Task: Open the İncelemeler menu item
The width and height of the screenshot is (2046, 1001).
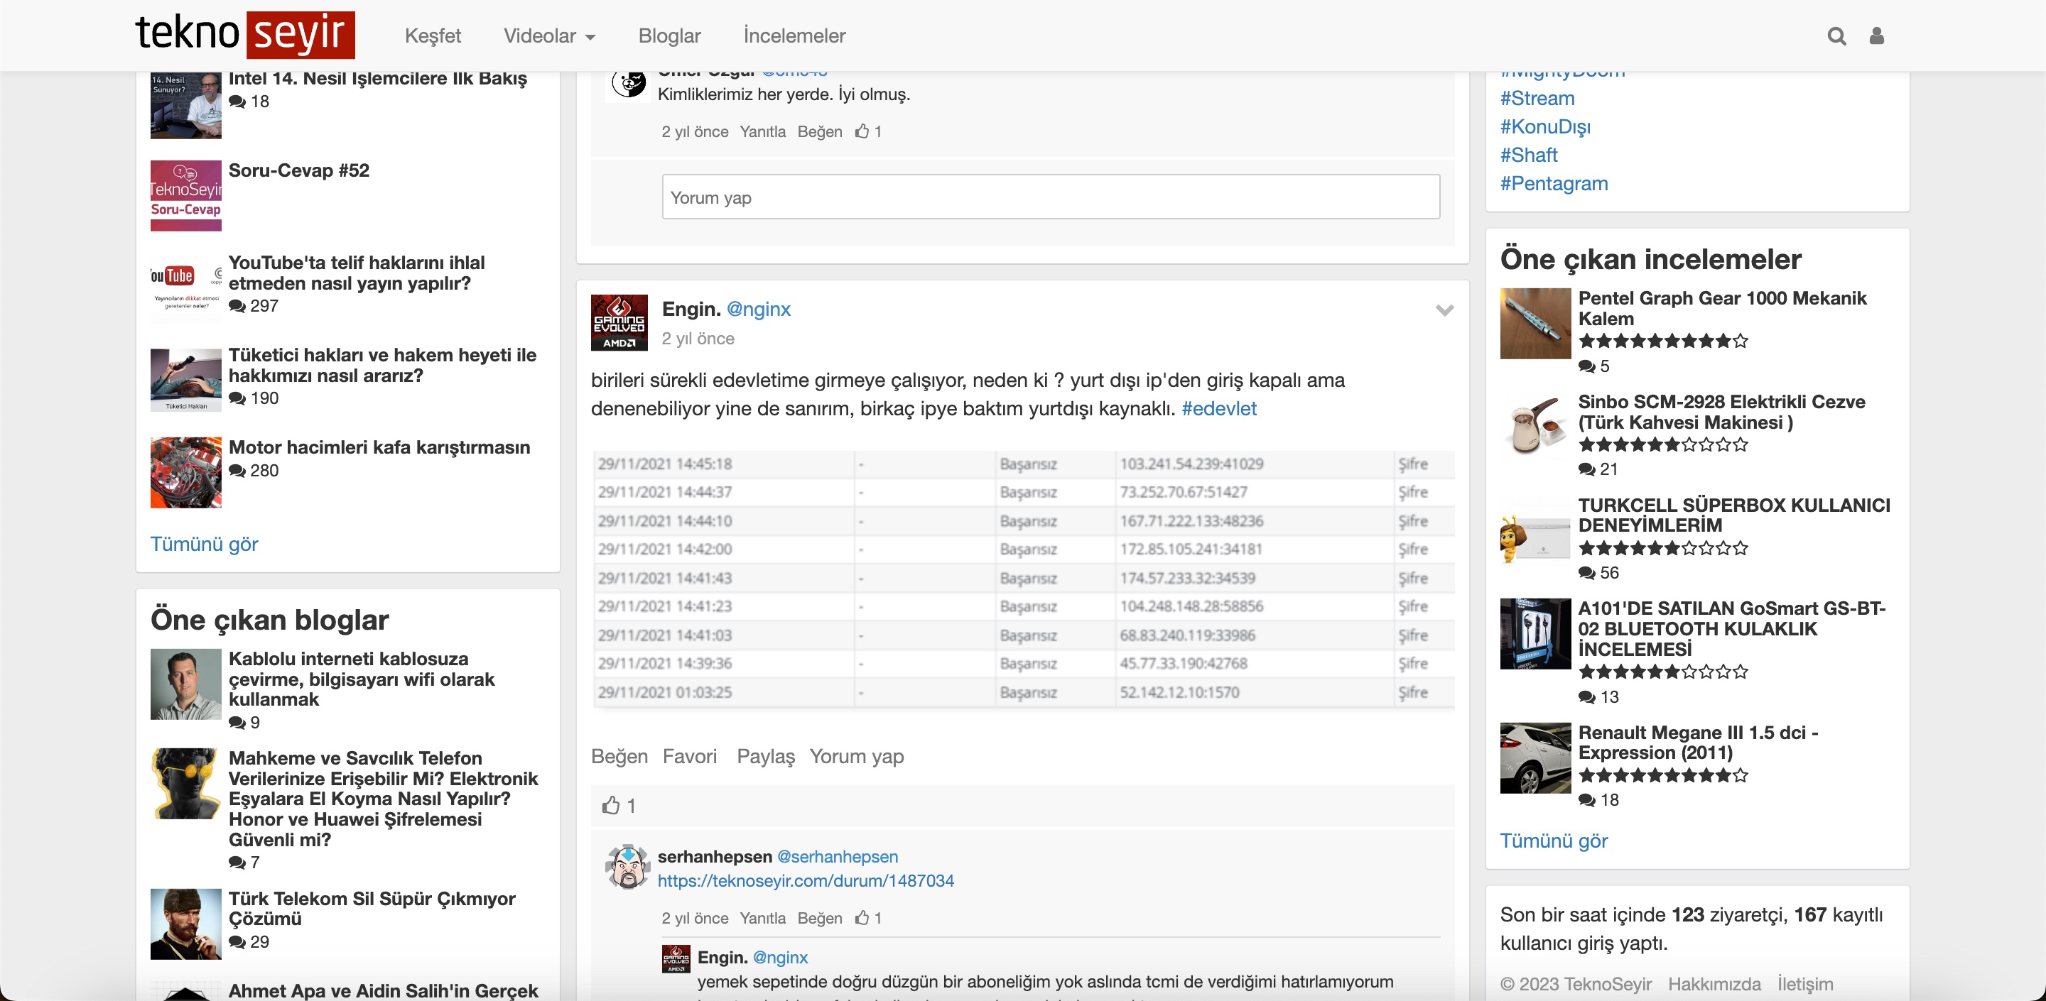Action: coord(794,35)
